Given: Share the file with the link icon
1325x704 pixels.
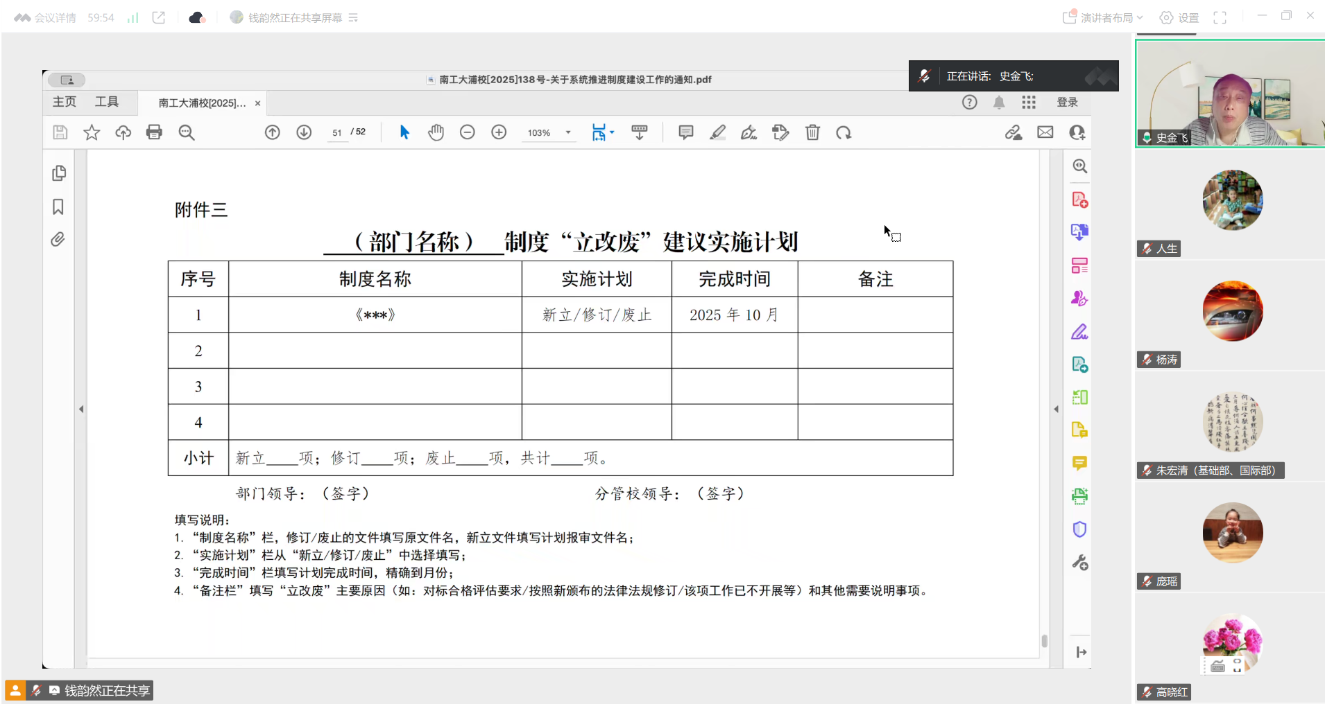Looking at the screenshot, I should coord(1014,132).
